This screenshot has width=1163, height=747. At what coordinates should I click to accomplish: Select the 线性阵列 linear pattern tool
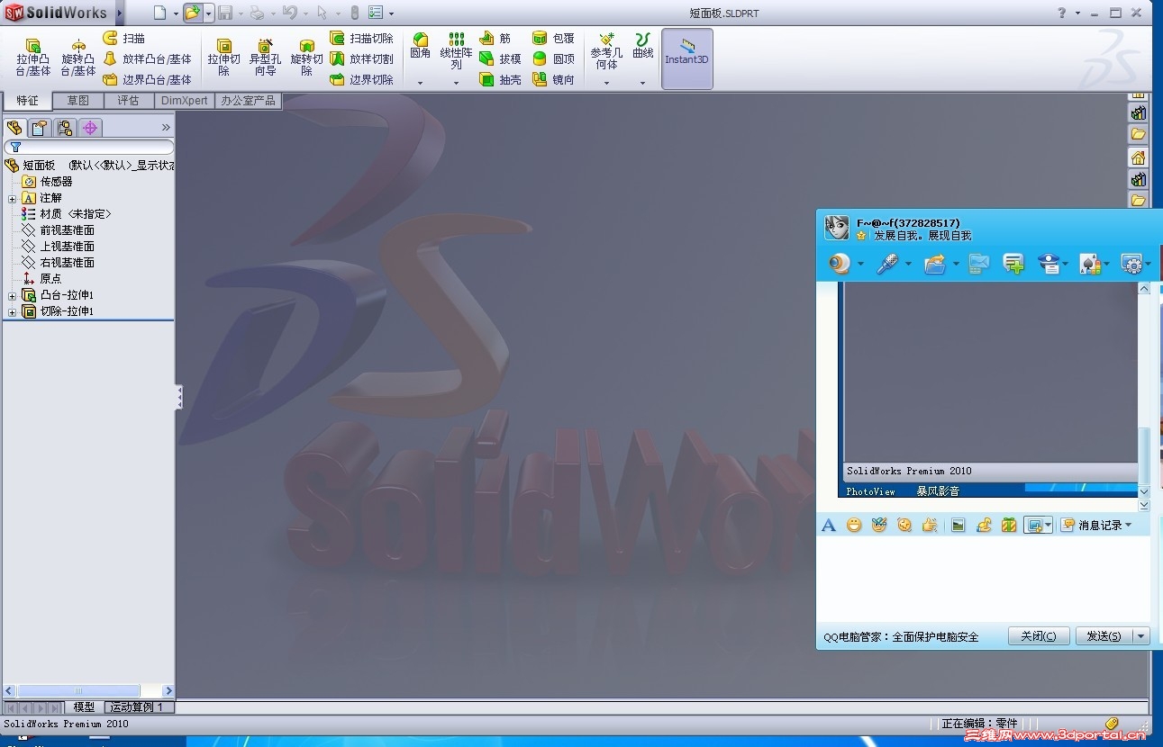pyautogui.click(x=457, y=51)
